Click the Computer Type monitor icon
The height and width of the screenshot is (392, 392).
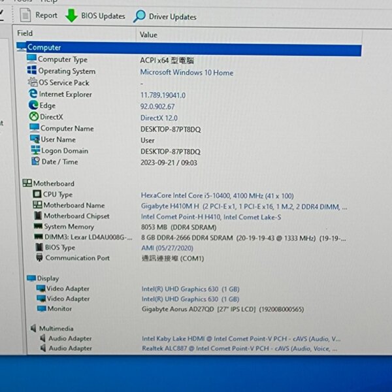[x=32, y=59]
